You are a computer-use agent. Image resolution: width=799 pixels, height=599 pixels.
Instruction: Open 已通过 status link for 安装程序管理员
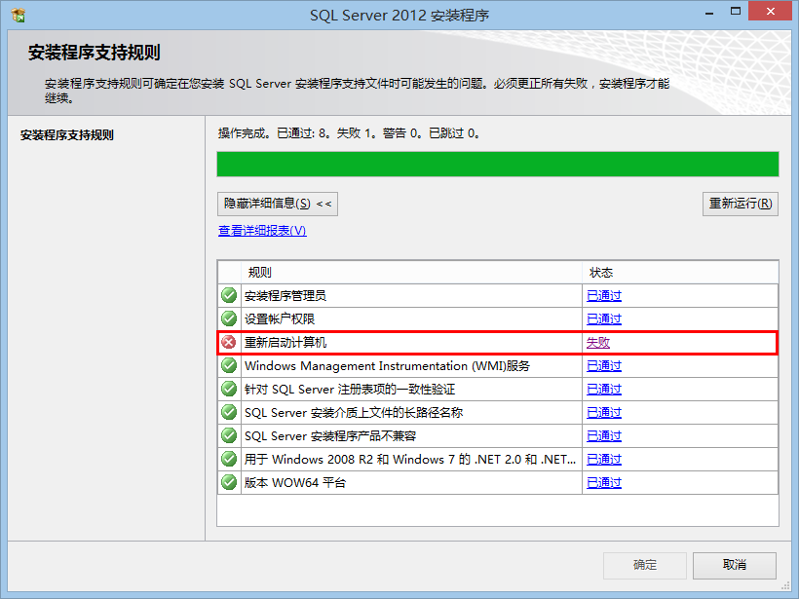[x=604, y=295]
